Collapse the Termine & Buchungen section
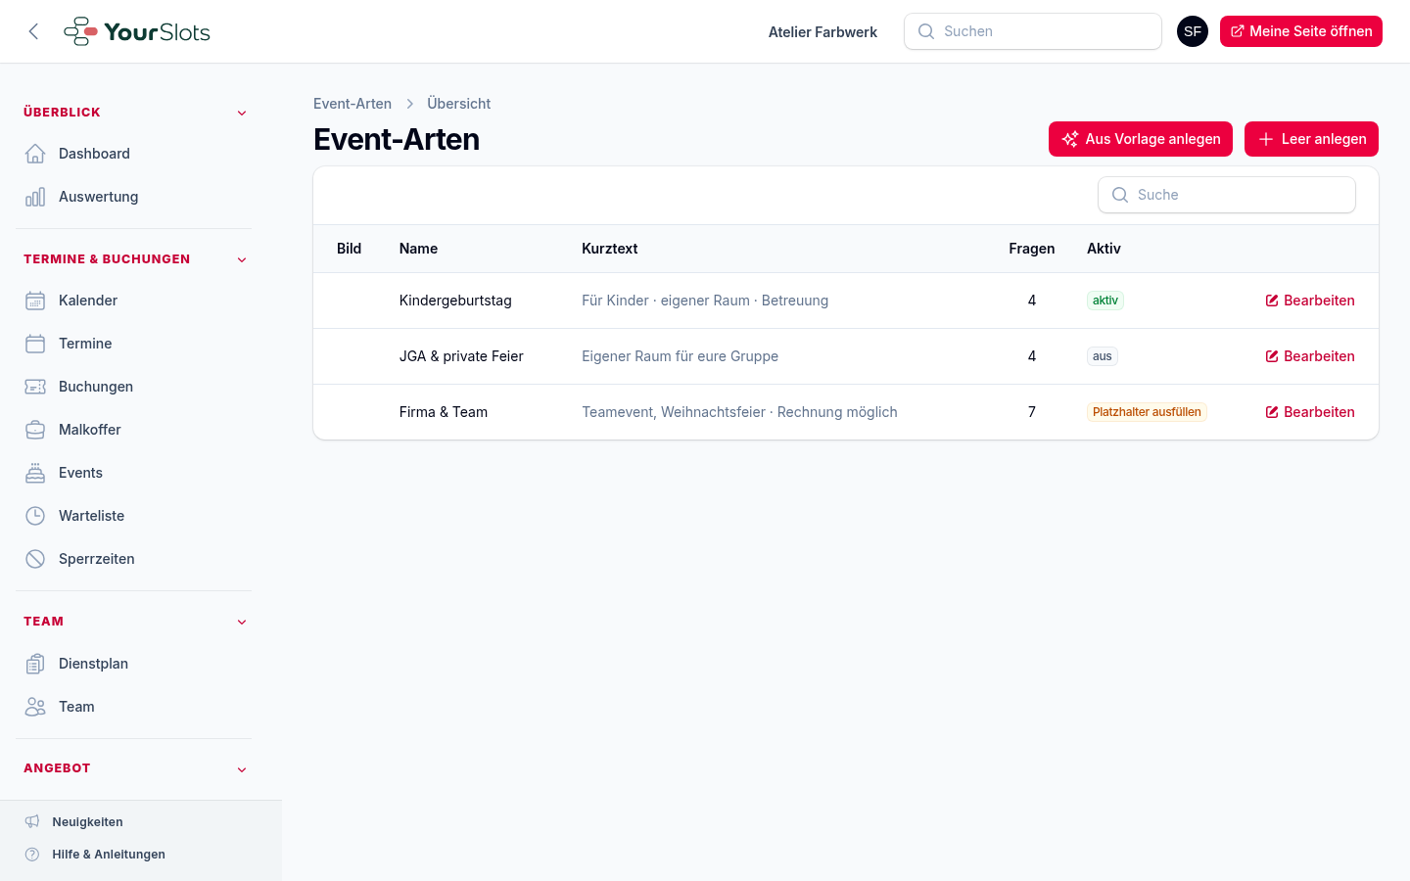The image size is (1410, 881). tap(242, 259)
